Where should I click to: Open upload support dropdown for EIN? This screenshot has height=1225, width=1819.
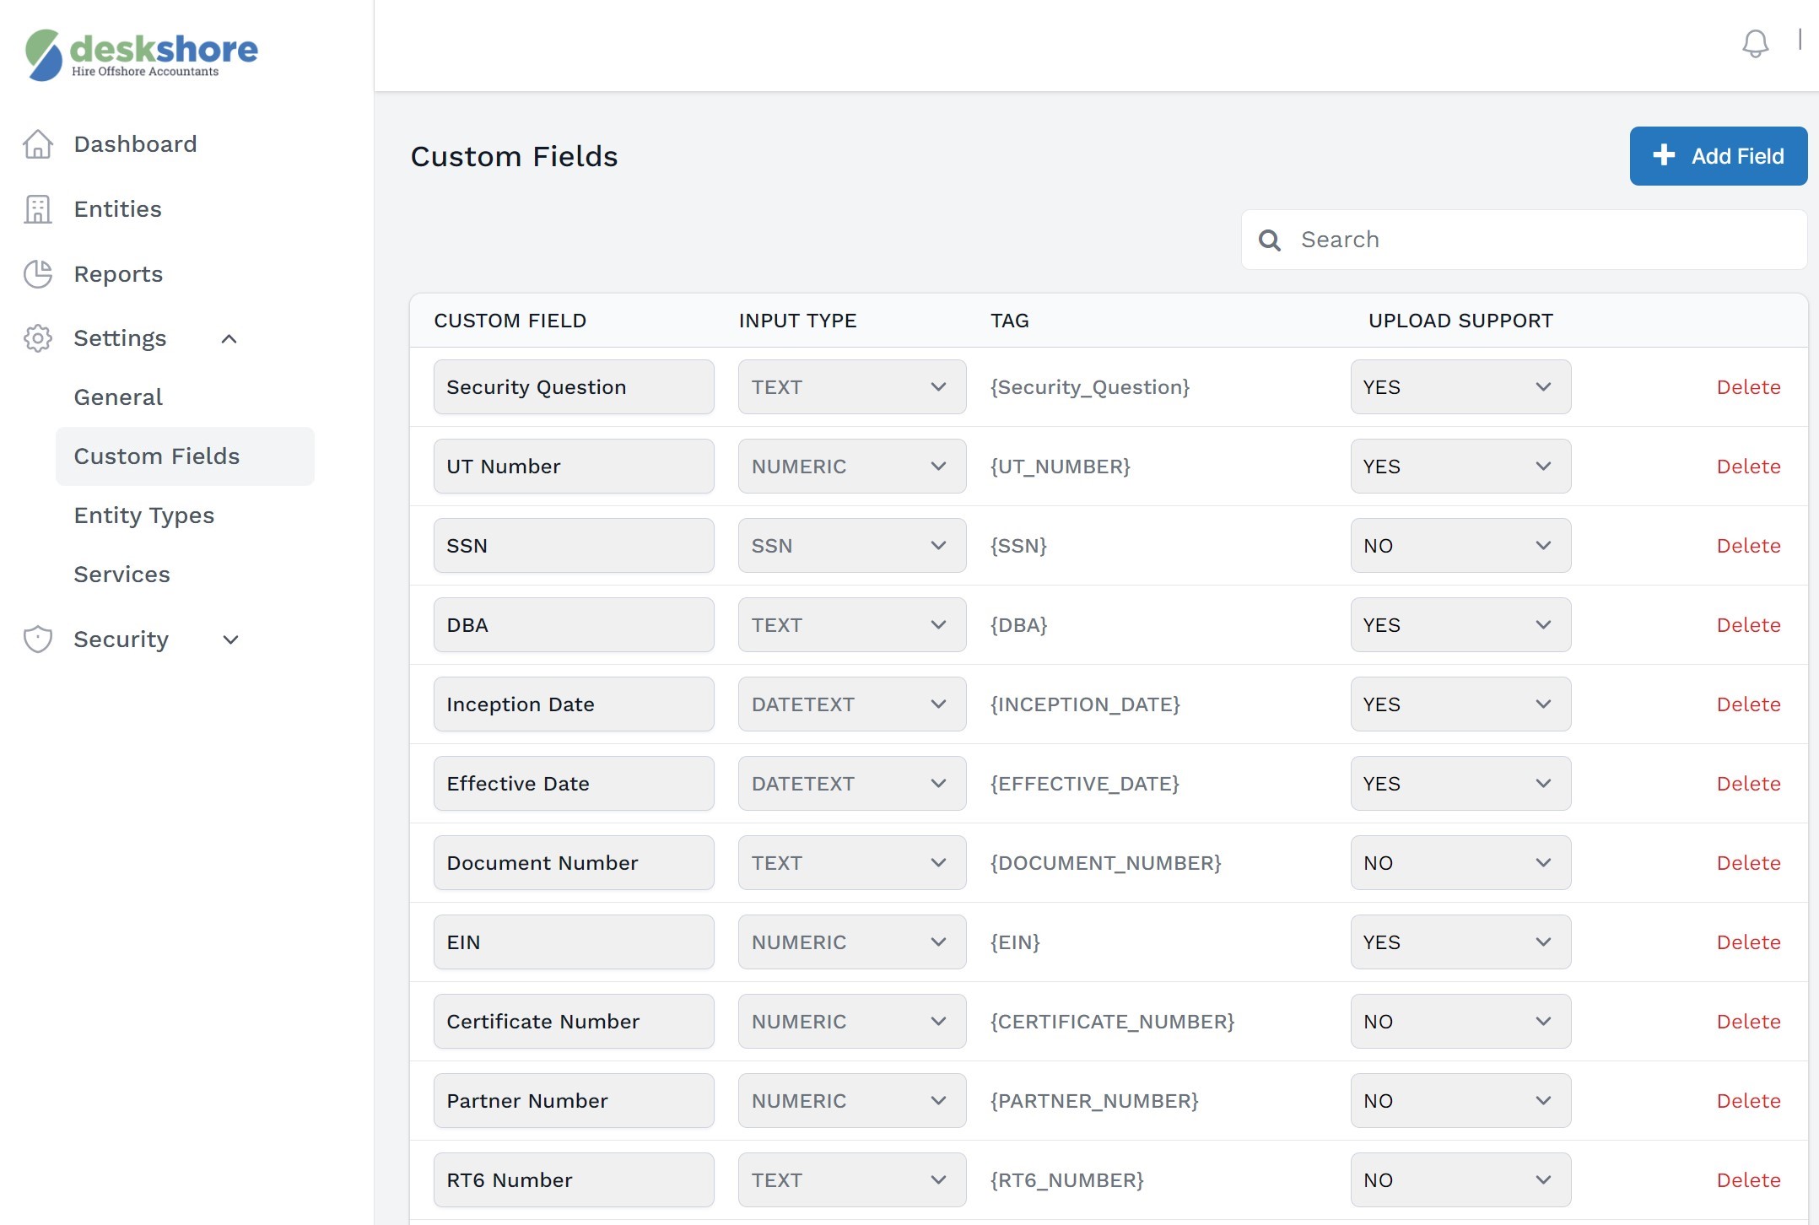point(1460,942)
